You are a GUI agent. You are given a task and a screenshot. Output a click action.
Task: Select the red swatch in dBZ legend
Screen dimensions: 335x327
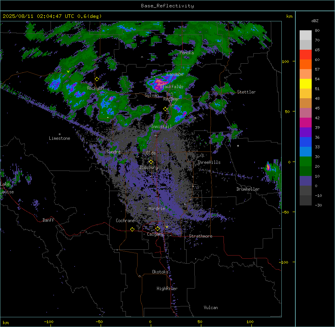point(305,55)
